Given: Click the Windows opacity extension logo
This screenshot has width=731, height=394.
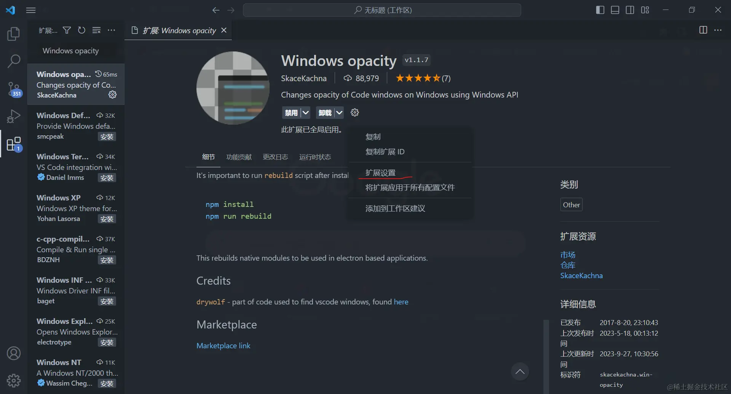Looking at the screenshot, I should (x=233, y=88).
